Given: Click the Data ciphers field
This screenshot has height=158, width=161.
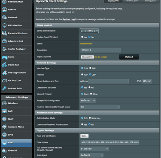Looking at the screenshot, I should (x=110, y=142).
